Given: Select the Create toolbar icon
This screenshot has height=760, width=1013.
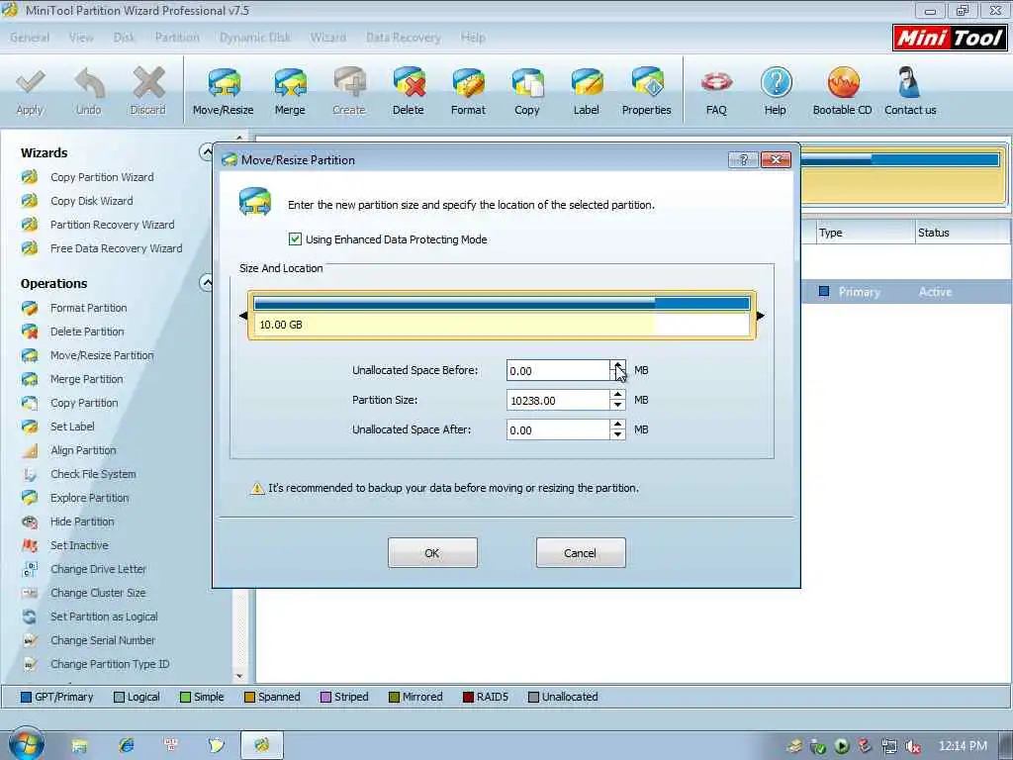Looking at the screenshot, I should [349, 92].
